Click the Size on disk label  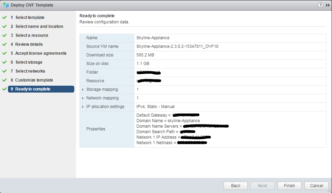(x=97, y=64)
